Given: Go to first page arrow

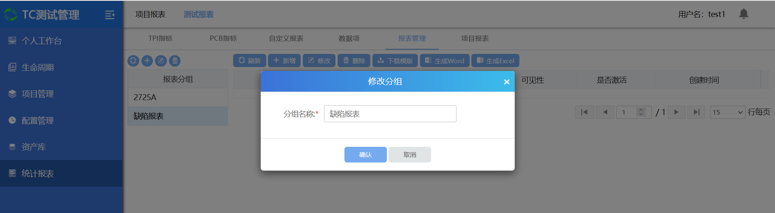Looking at the screenshot, I should (584, 112).
